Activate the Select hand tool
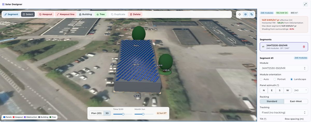Viewport: 311px width, 122px height. click(x=28, y=14)
